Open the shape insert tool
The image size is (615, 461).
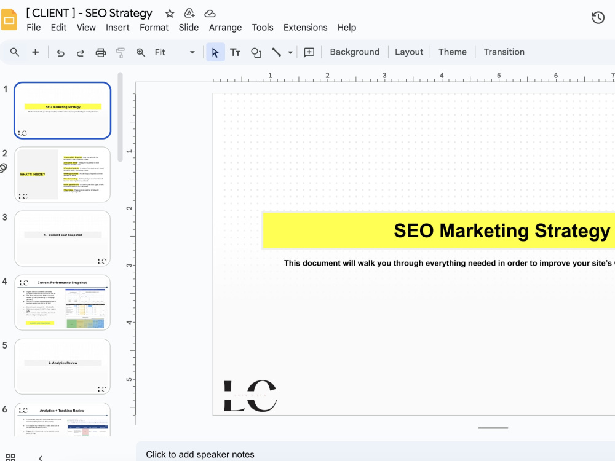pyautogui.click(x=256, y=52)
